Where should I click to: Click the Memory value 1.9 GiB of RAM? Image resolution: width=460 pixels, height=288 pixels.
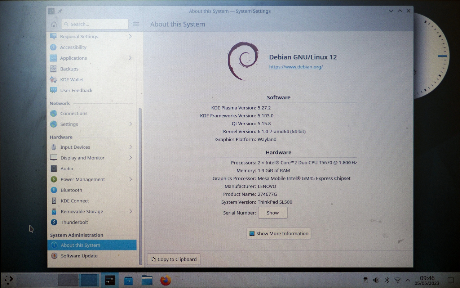point(274,171)
